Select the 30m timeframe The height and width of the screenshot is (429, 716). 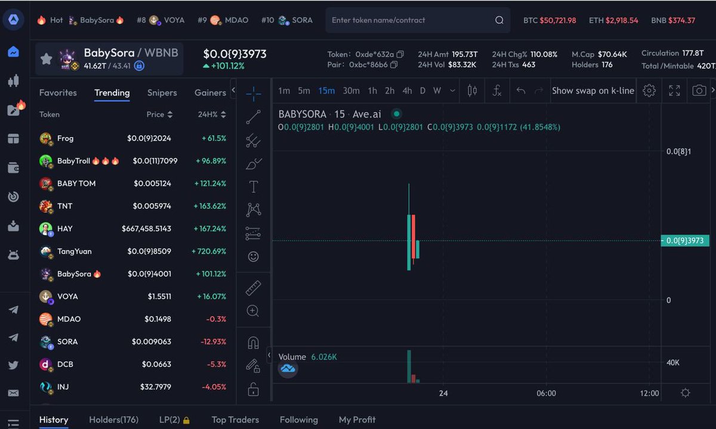point(351,91)
